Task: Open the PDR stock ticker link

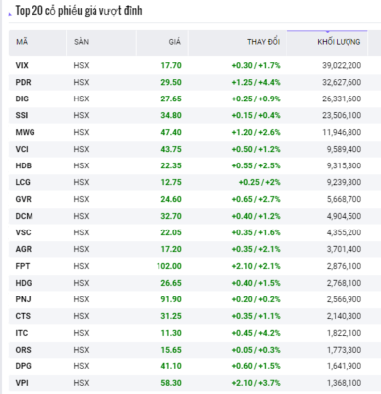Action: [23, 82]
